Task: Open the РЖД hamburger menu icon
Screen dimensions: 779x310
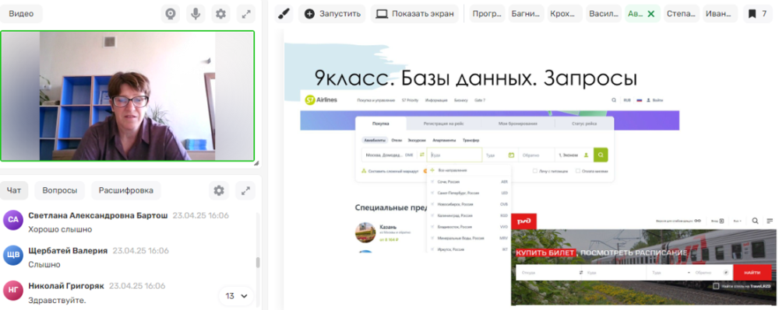Action: [770, 221]
